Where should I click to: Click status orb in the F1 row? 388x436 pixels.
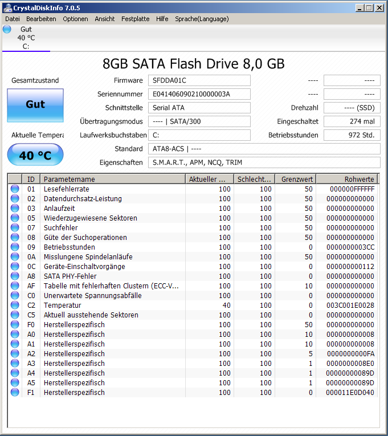click(15, 392)
